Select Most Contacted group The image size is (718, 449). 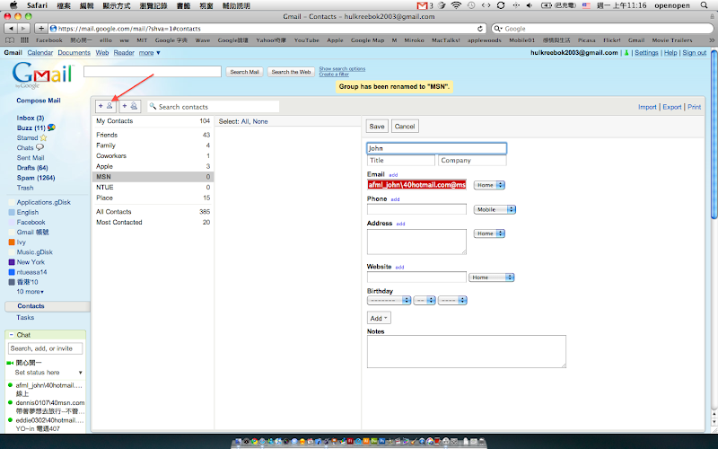(x=153, y=222)
